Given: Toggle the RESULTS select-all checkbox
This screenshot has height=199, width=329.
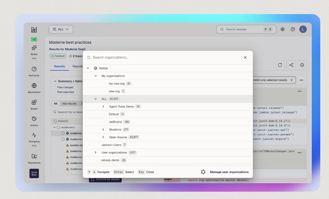Looking at the screenshot, I should tap(55, 121).
